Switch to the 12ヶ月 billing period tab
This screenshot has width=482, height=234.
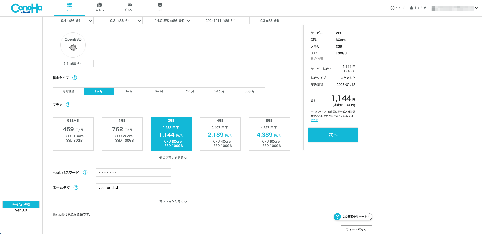[189, 91]
